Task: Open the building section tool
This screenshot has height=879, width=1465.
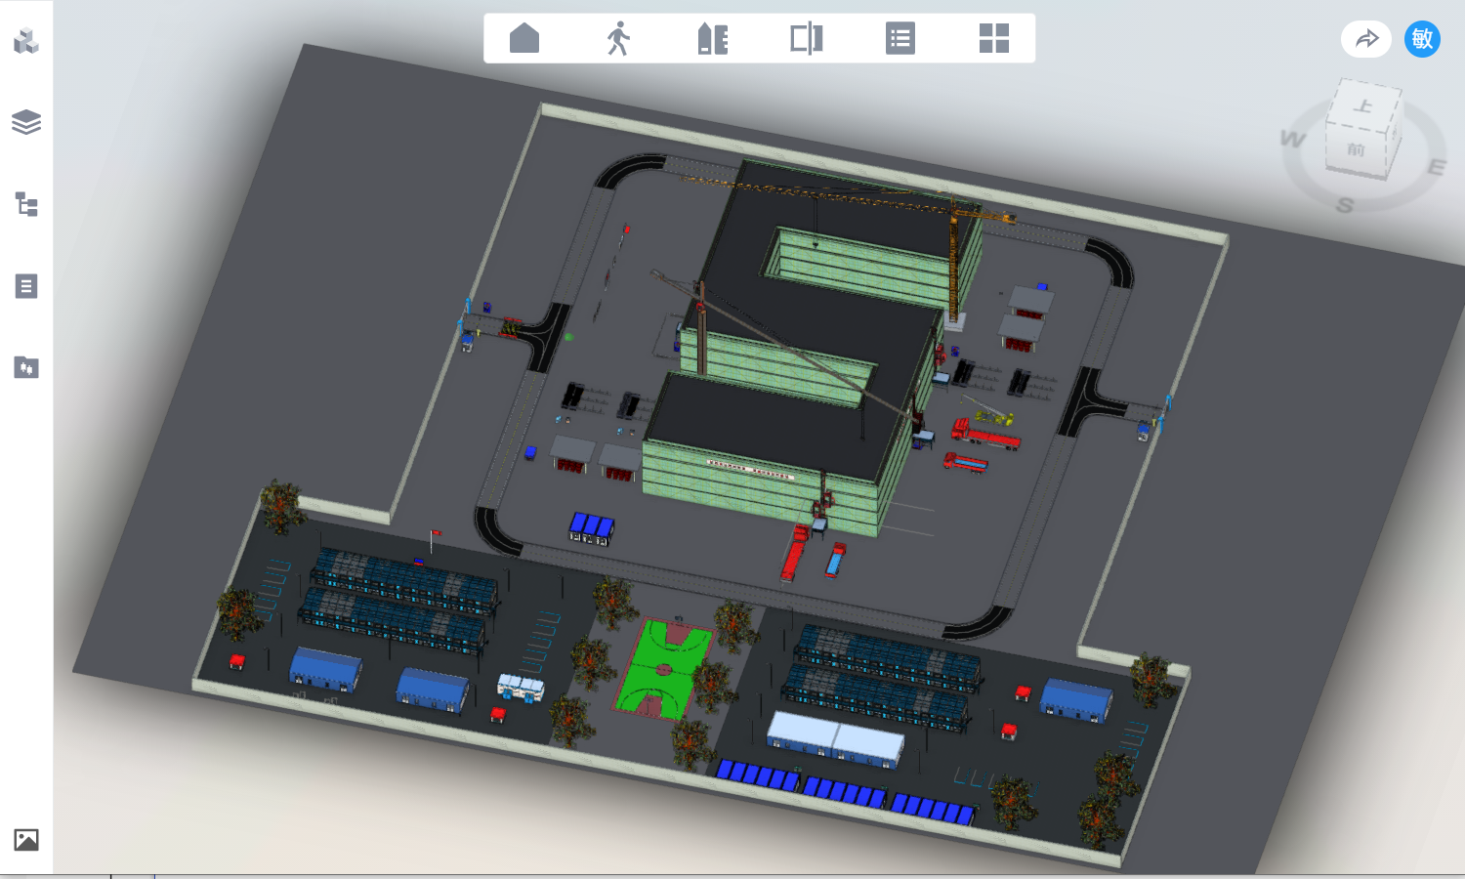Action: coord(713,39)
